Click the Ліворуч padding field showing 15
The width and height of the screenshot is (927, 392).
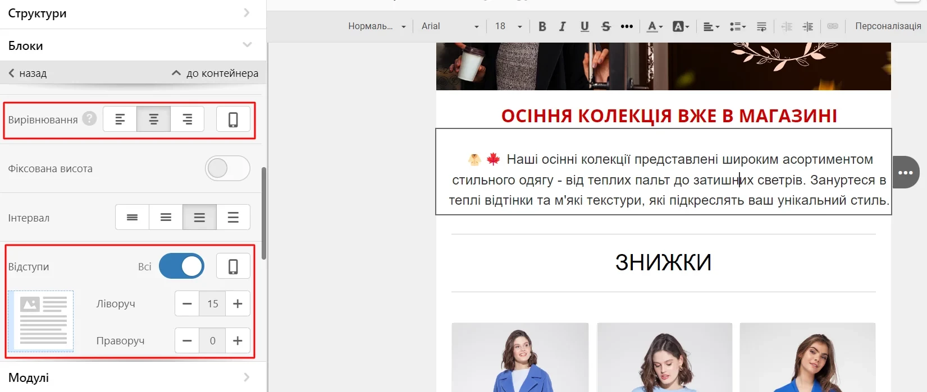(212, 303)
